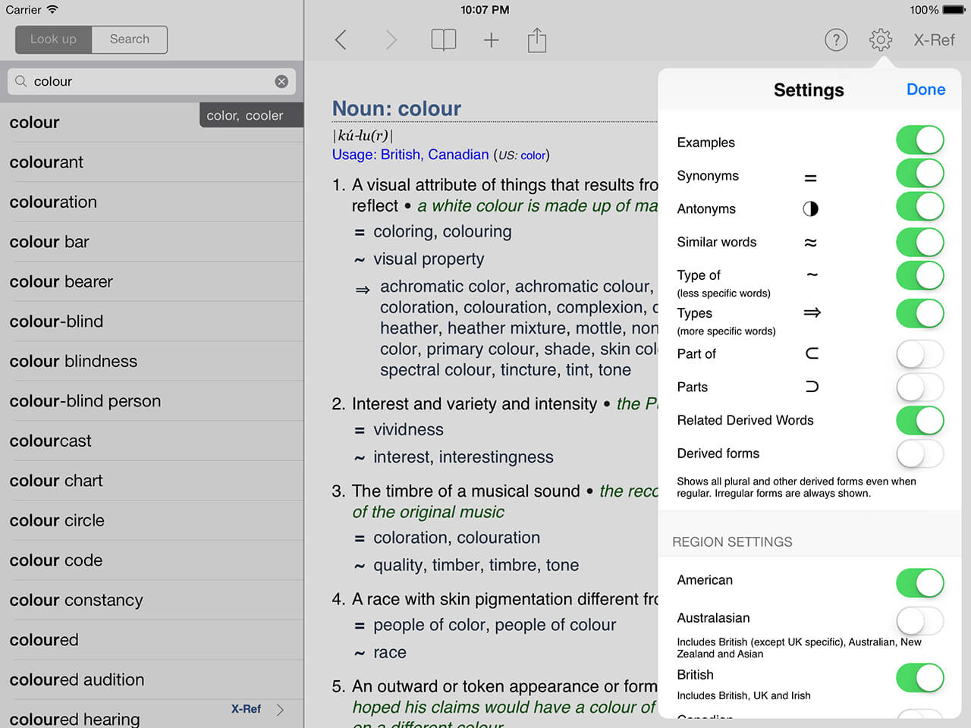Select colouration in the word list
This screenshot has height=728, width=971.
pos(152,202)
